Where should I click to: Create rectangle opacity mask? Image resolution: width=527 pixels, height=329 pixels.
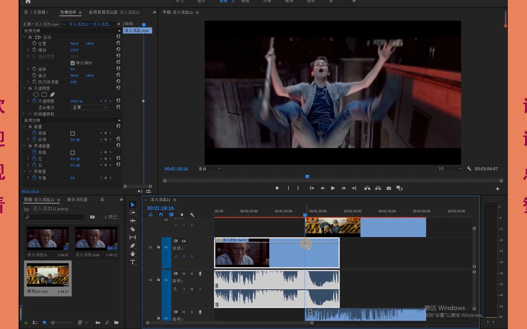coord(44,94)
